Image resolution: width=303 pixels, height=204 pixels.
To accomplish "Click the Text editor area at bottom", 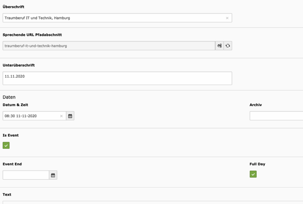I will pos(150,202).
